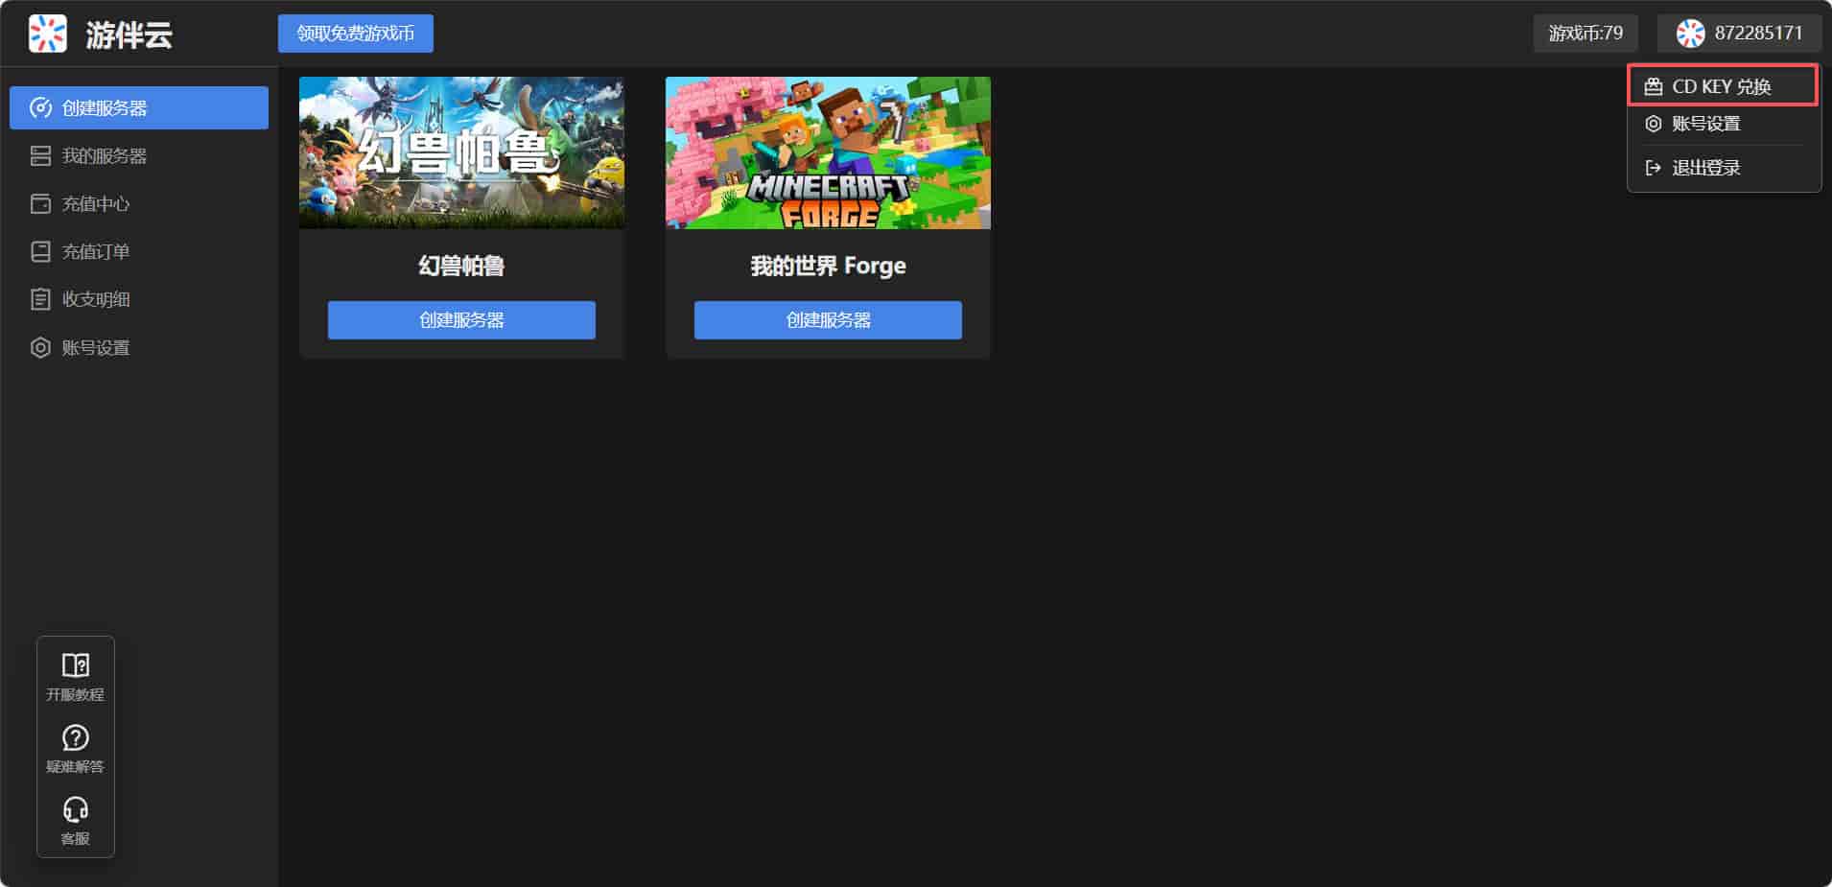Click the gift icon beside CD KEY 兑换
Image resolution: width=1832 pixels, height=887 pixels.
pos(1653,86)
